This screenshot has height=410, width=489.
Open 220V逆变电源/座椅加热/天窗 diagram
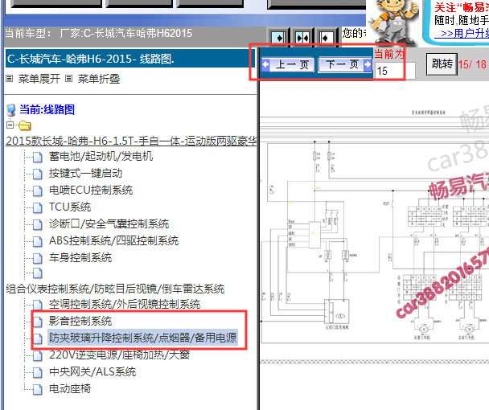(x=120, y=355)
